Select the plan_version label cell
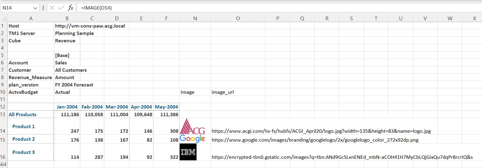Image resolution: width=482 pixels, height=168 pixels. (x=31, y=85)
